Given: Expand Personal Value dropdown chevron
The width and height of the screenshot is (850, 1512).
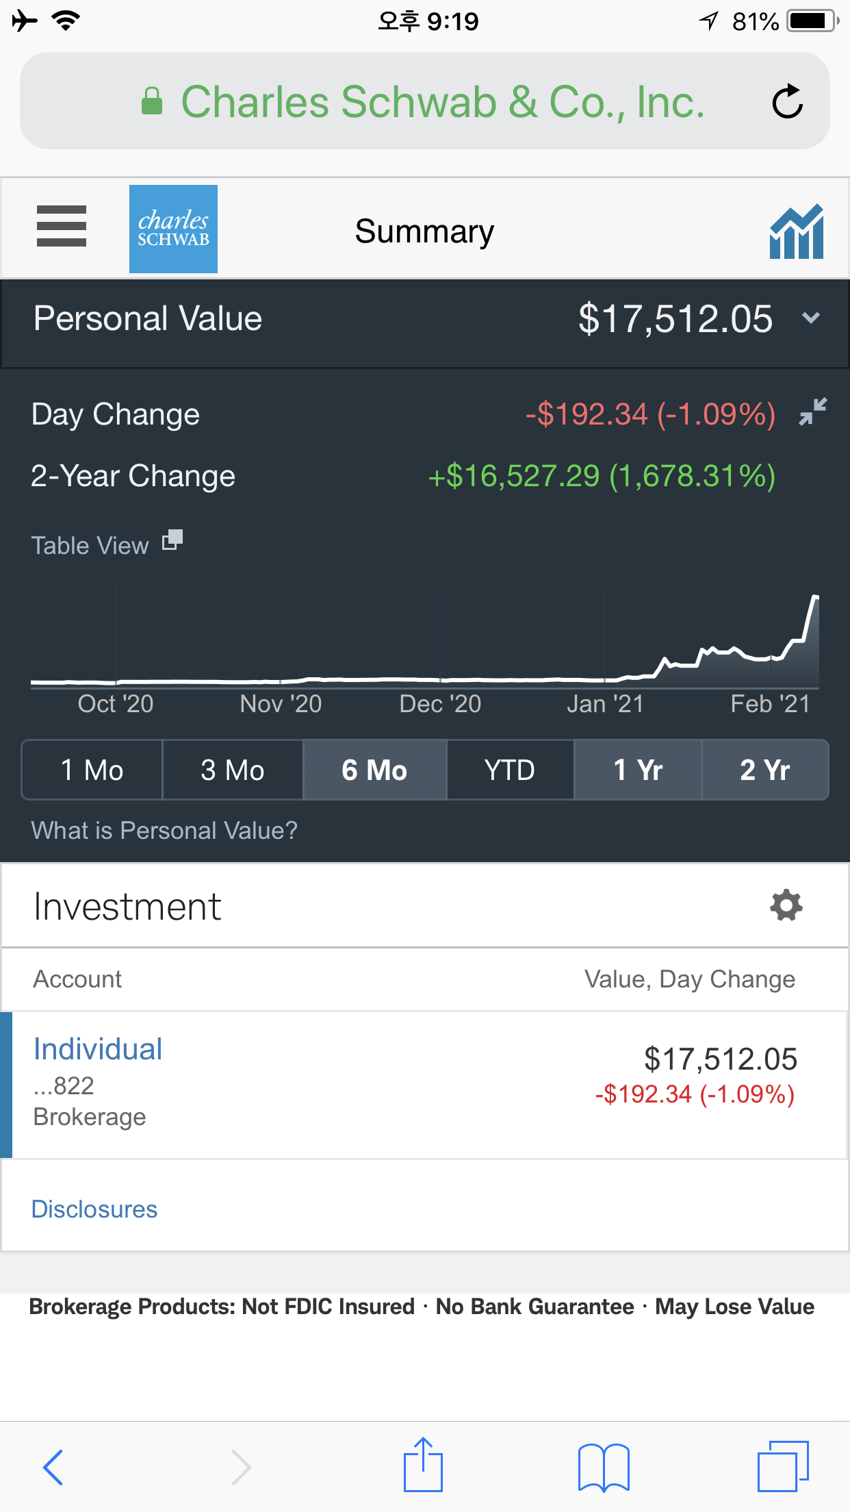Looking at the screenshot, I should point(811,318).
